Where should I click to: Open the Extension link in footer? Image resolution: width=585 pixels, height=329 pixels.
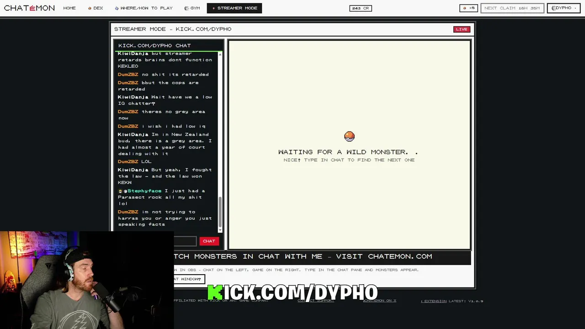tap(434, 301)
